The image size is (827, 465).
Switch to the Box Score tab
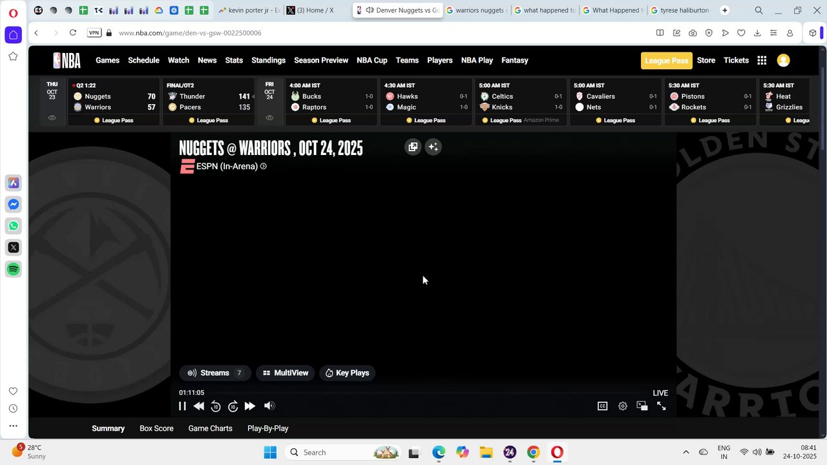coord(156,428)
